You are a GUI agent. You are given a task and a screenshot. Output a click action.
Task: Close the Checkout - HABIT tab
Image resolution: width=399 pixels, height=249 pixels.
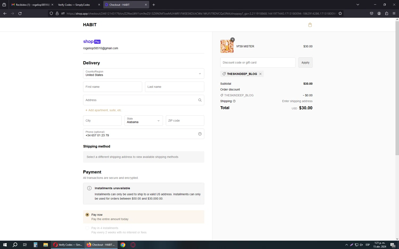coord(146,5)
